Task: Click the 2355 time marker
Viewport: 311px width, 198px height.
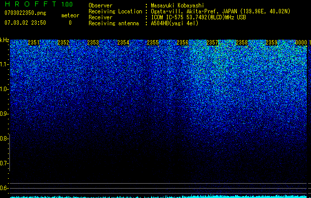Action: pos(153,43)
